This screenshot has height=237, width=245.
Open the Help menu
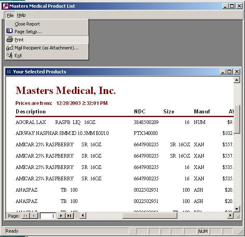pos(21,15)
